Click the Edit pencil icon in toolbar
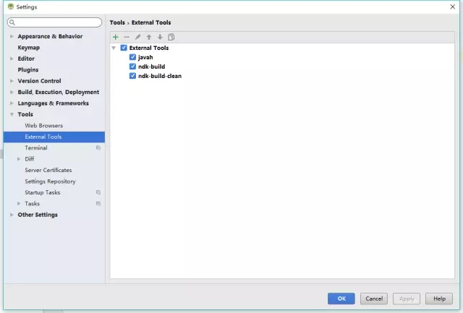This screenshot has width=463, height=313. [137, 37]
